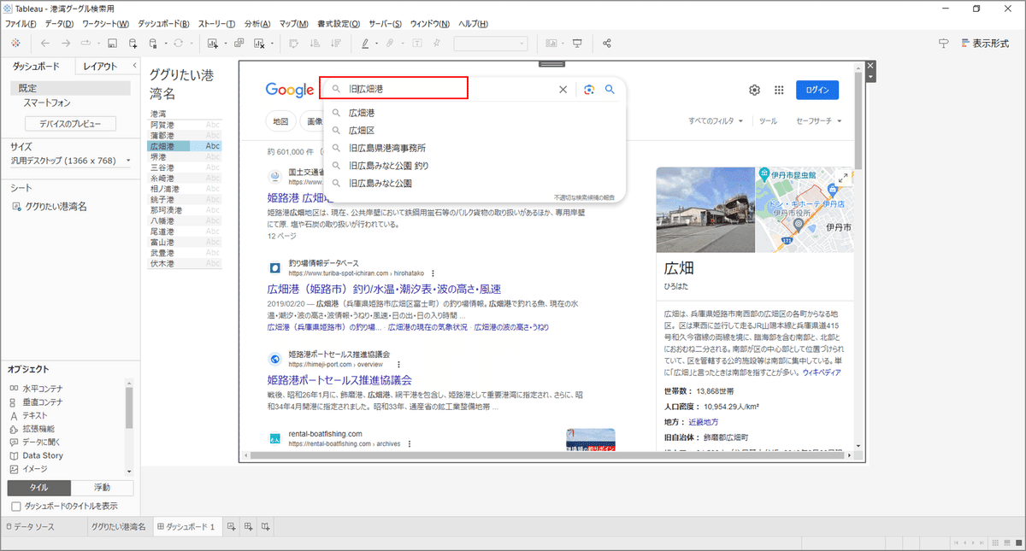Click the new story tab icon at bottom
Viewport: 1026px width, 551px height.
pyautogui.click(x=266, y=526)
